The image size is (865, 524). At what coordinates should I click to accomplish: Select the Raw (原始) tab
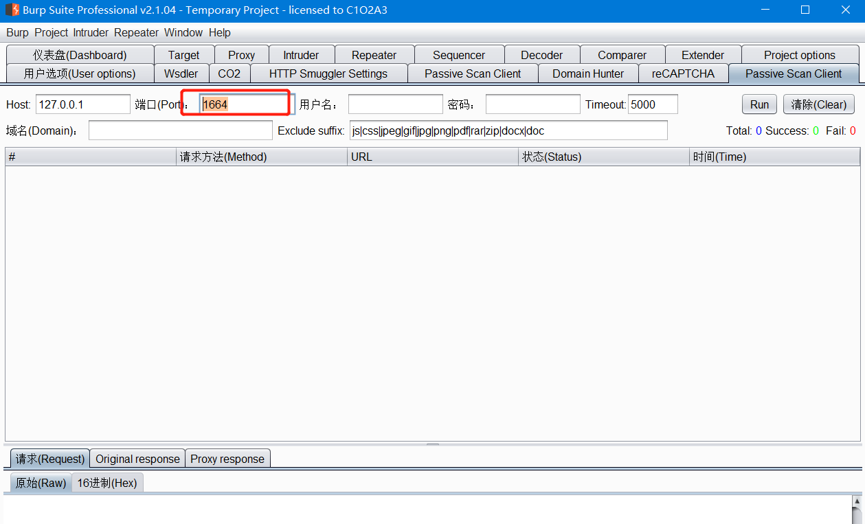tap(41, 483)
